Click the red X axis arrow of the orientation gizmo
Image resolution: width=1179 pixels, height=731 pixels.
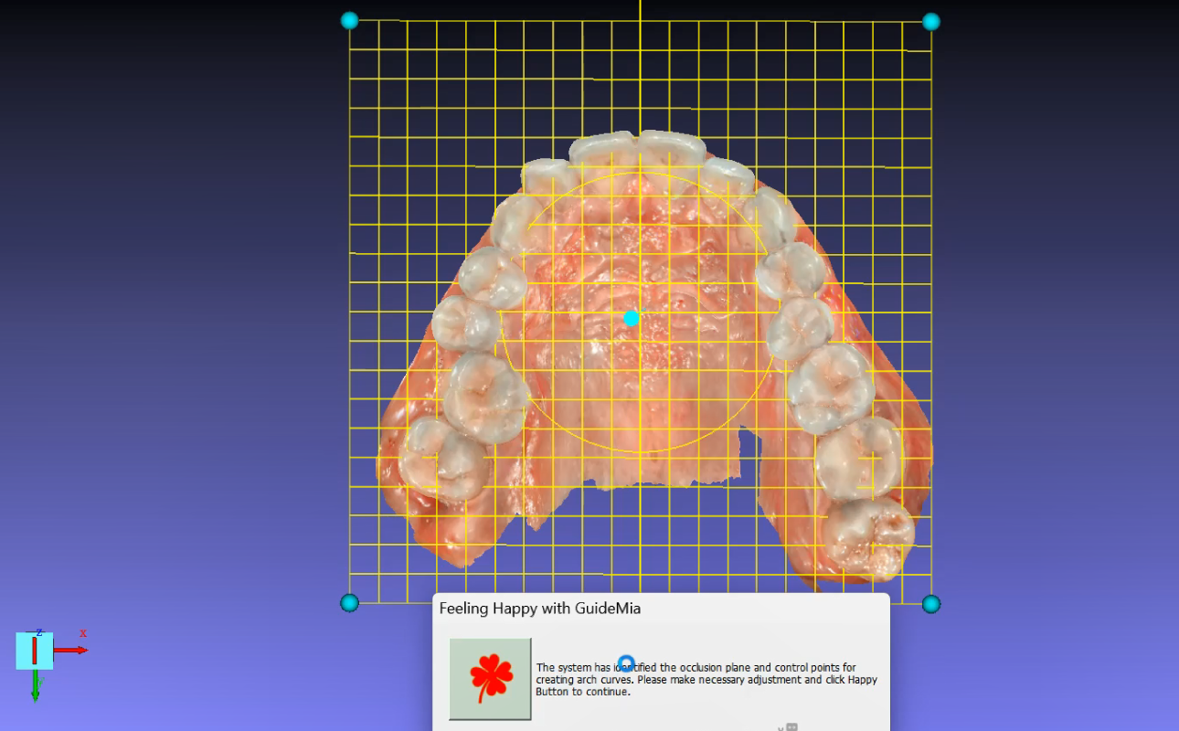(x=71, y=650)
